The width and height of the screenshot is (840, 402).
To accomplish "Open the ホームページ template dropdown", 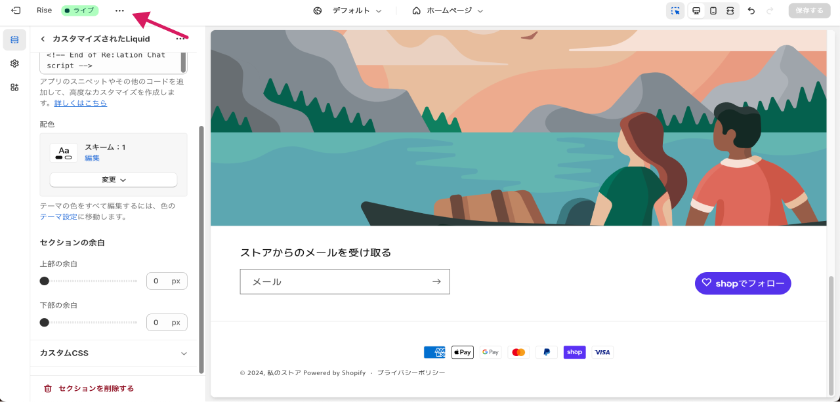I will pos(448,10).
